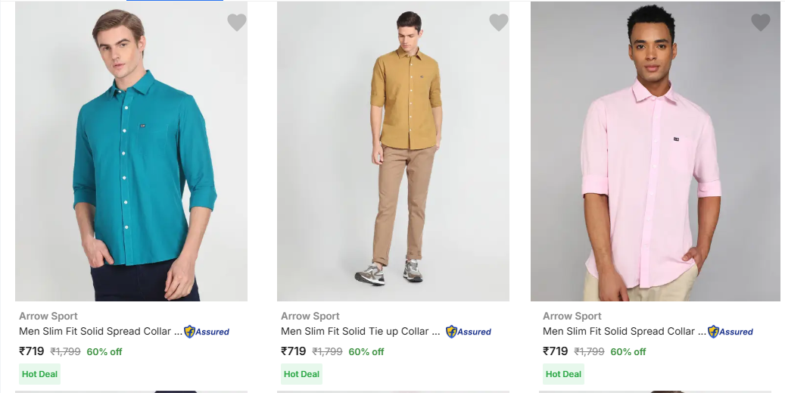Image resolution: width=785 pixels, height=393 pixels.
Task: Click Arrow Sport brand under mustard shirt
Action: (310, 316)
